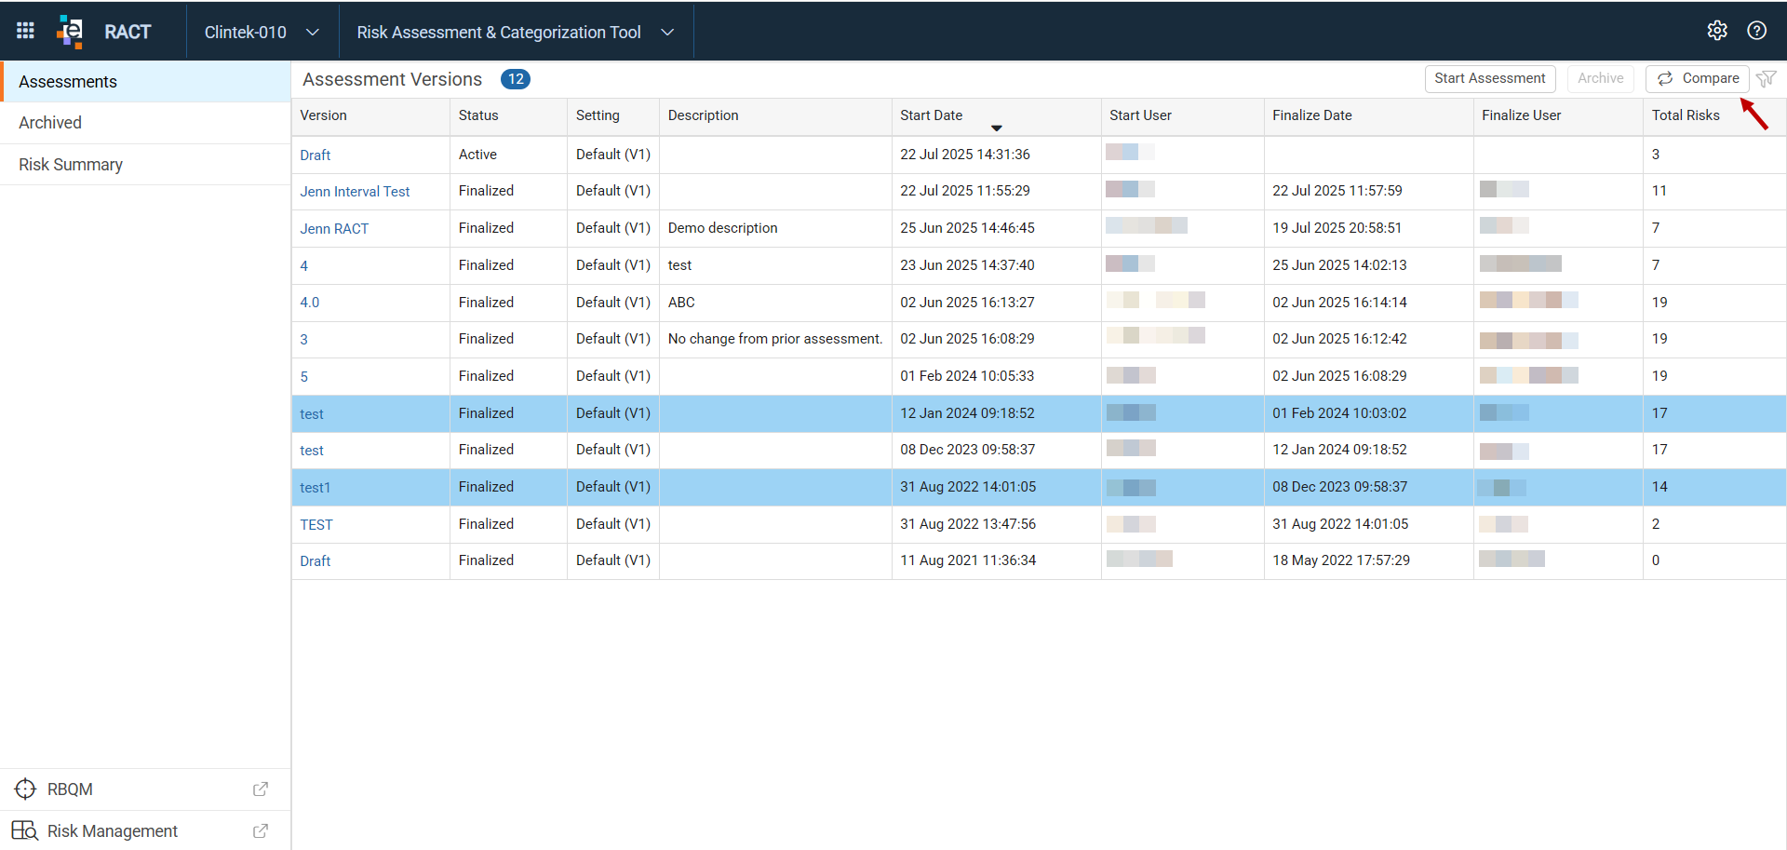Open the TEST version link
The image size is (1787, 850).
(316, 525)
